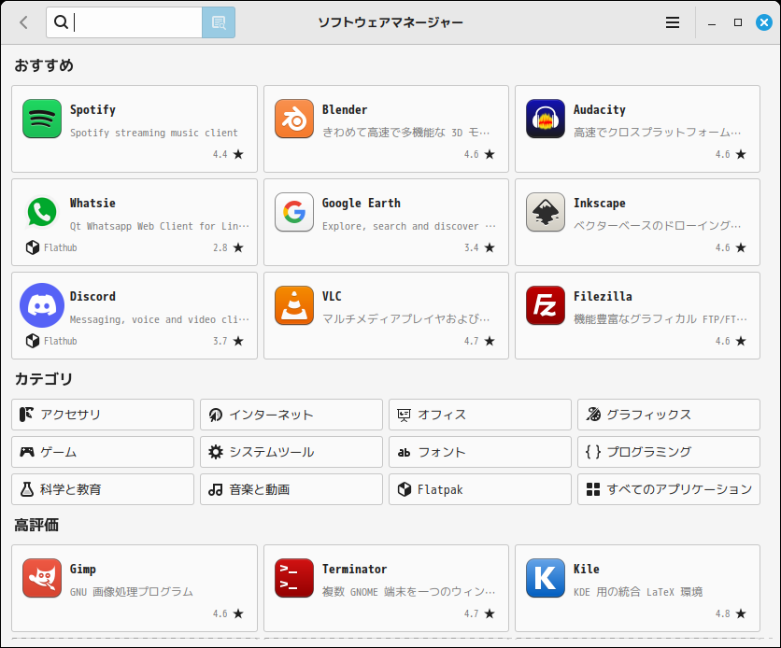The image size is (781, 648).
Task: Open the アクセサリ category
Action: click(x=103, y=415)
